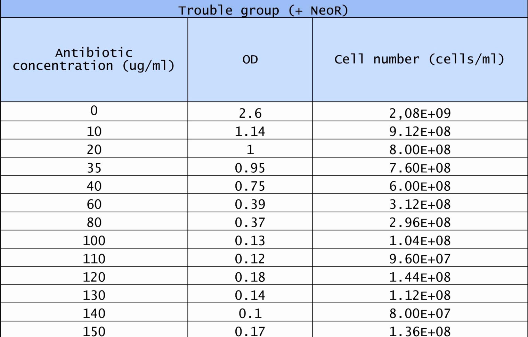The width and height of the screenshot is (528, 337).
Task: Click antibiotic concentration cell 10
Action: pyautogui.click(x=94, y=131)
